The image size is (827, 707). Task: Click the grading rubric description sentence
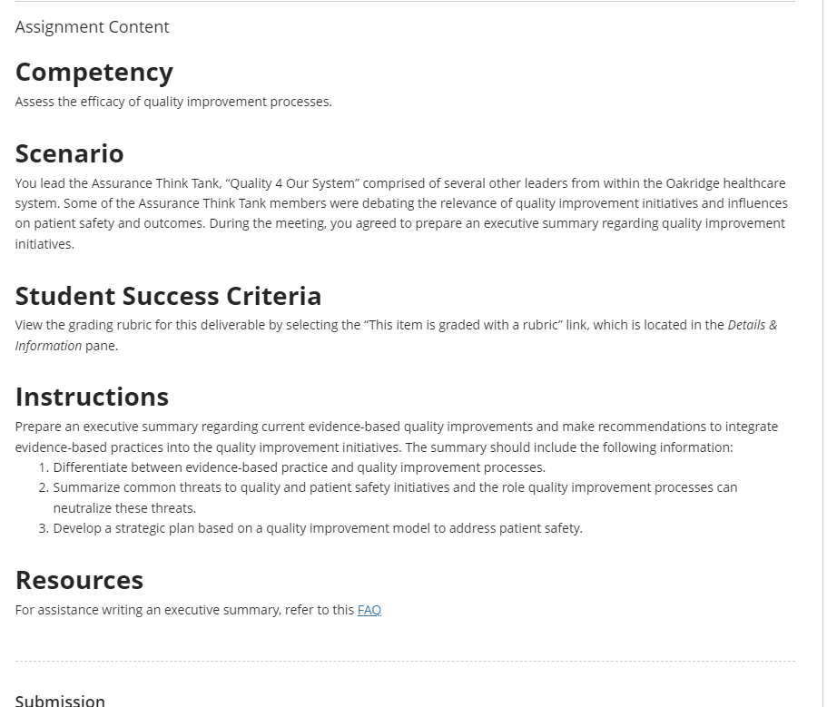[396, 335]
